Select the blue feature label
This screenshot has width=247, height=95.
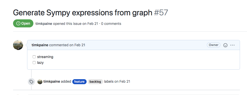(79, 82)
